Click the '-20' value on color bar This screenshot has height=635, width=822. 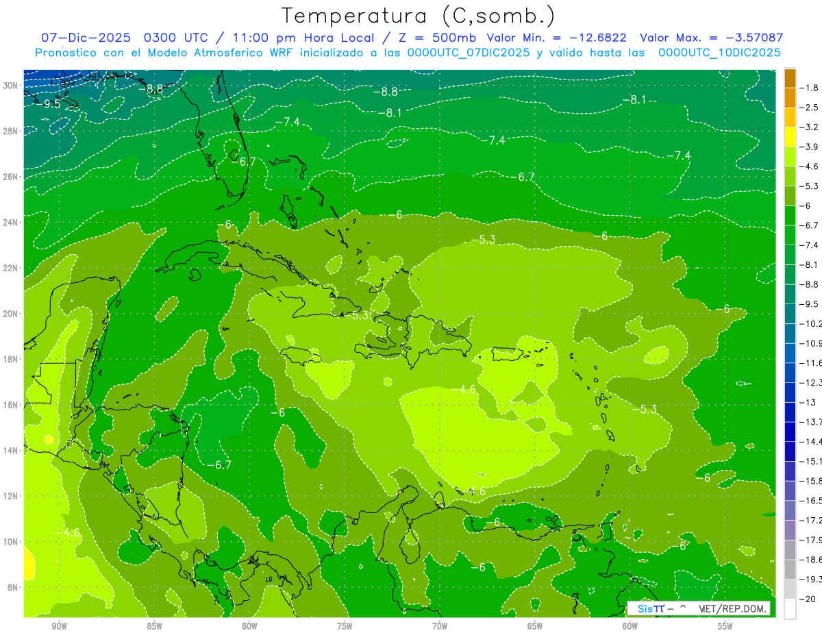point(808,599)
